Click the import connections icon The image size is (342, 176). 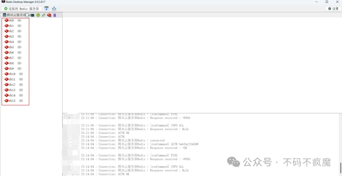click(47, 9)
